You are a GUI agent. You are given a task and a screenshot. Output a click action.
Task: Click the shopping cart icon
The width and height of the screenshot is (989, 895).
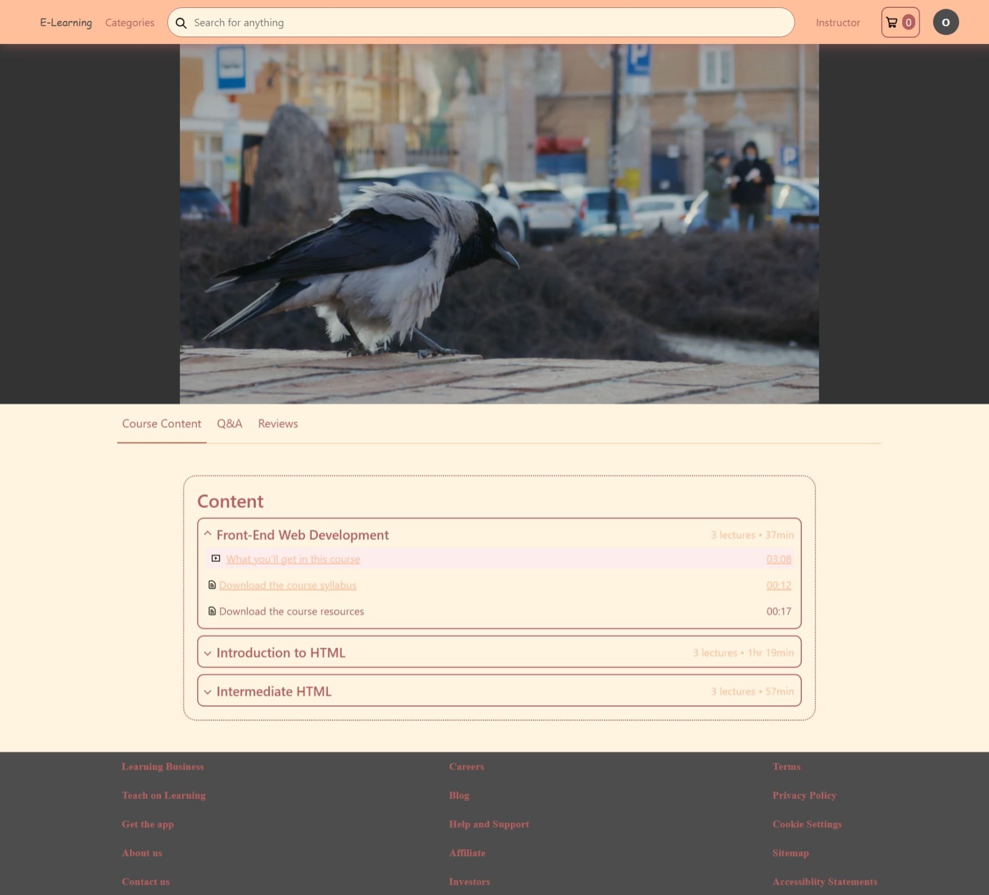[892, 23]
